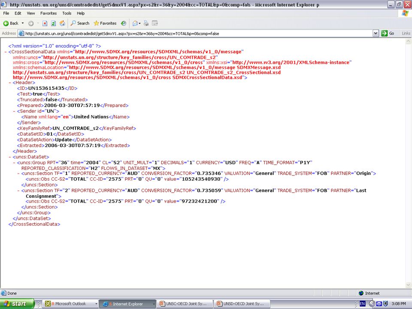Screen dimensions: 412x309
Task: Collapse the CrossSectionalData root element
Action: [x=6, y=52]
